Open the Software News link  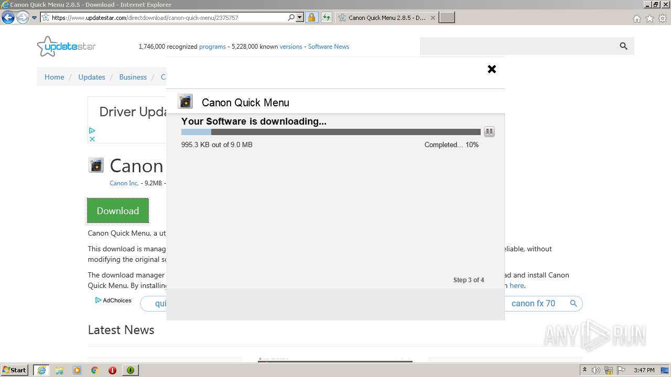pyautogui.click(x=328, y=47)
